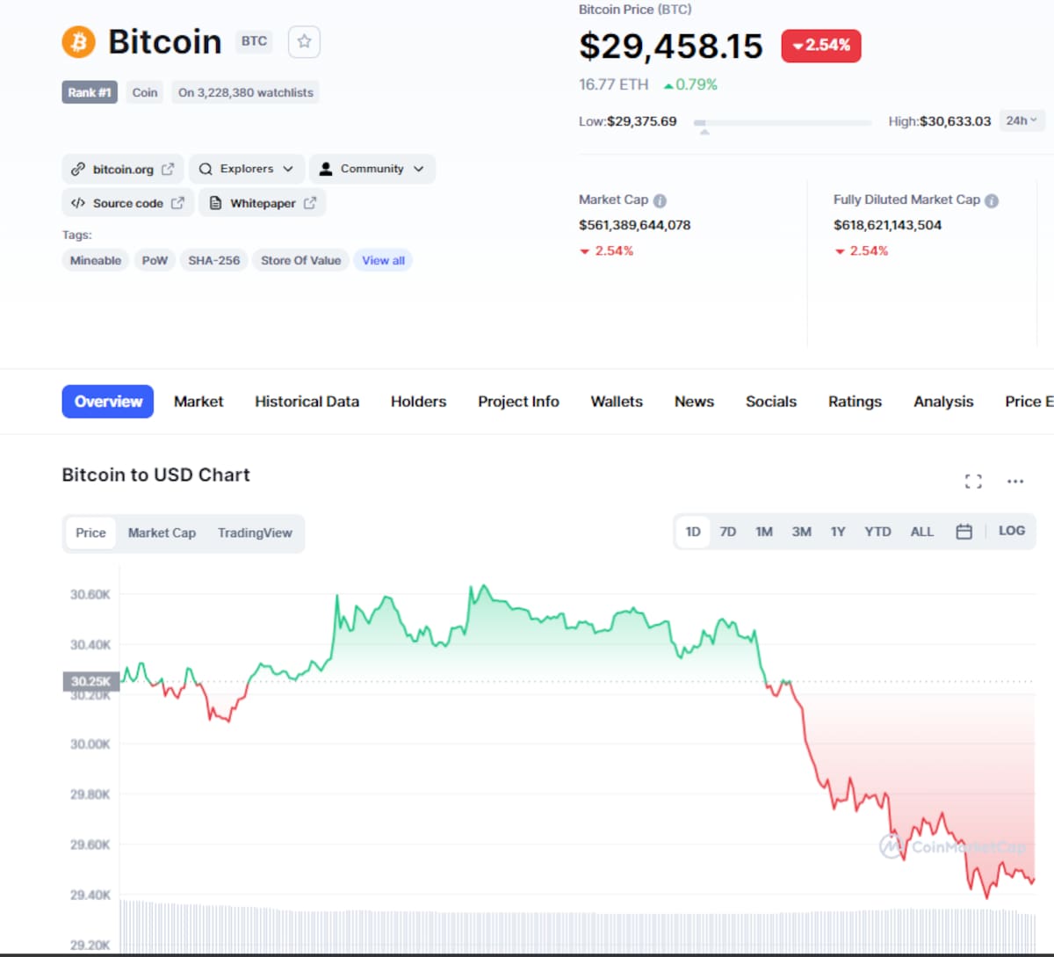Screen dimensions: 1054x957
Task: Expand the Community dropdown
Action: click(372, 169)
